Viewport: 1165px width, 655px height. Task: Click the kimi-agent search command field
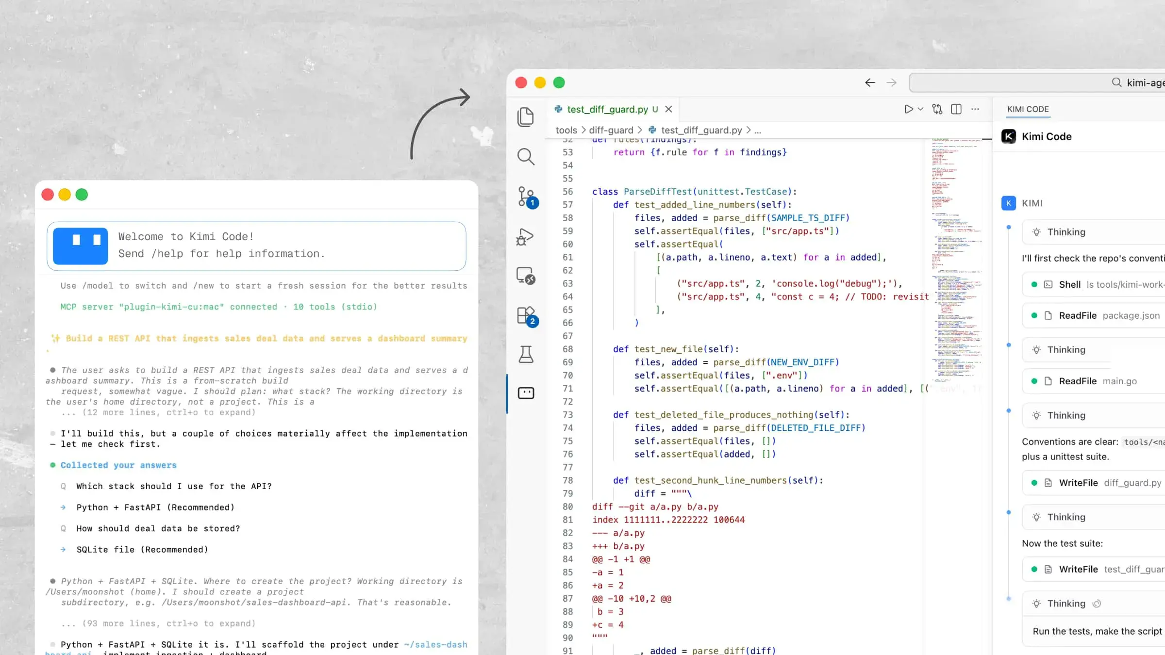click(1037, 82)
